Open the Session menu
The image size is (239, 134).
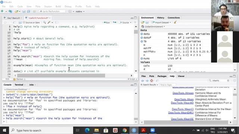click(x=48, y=6)
